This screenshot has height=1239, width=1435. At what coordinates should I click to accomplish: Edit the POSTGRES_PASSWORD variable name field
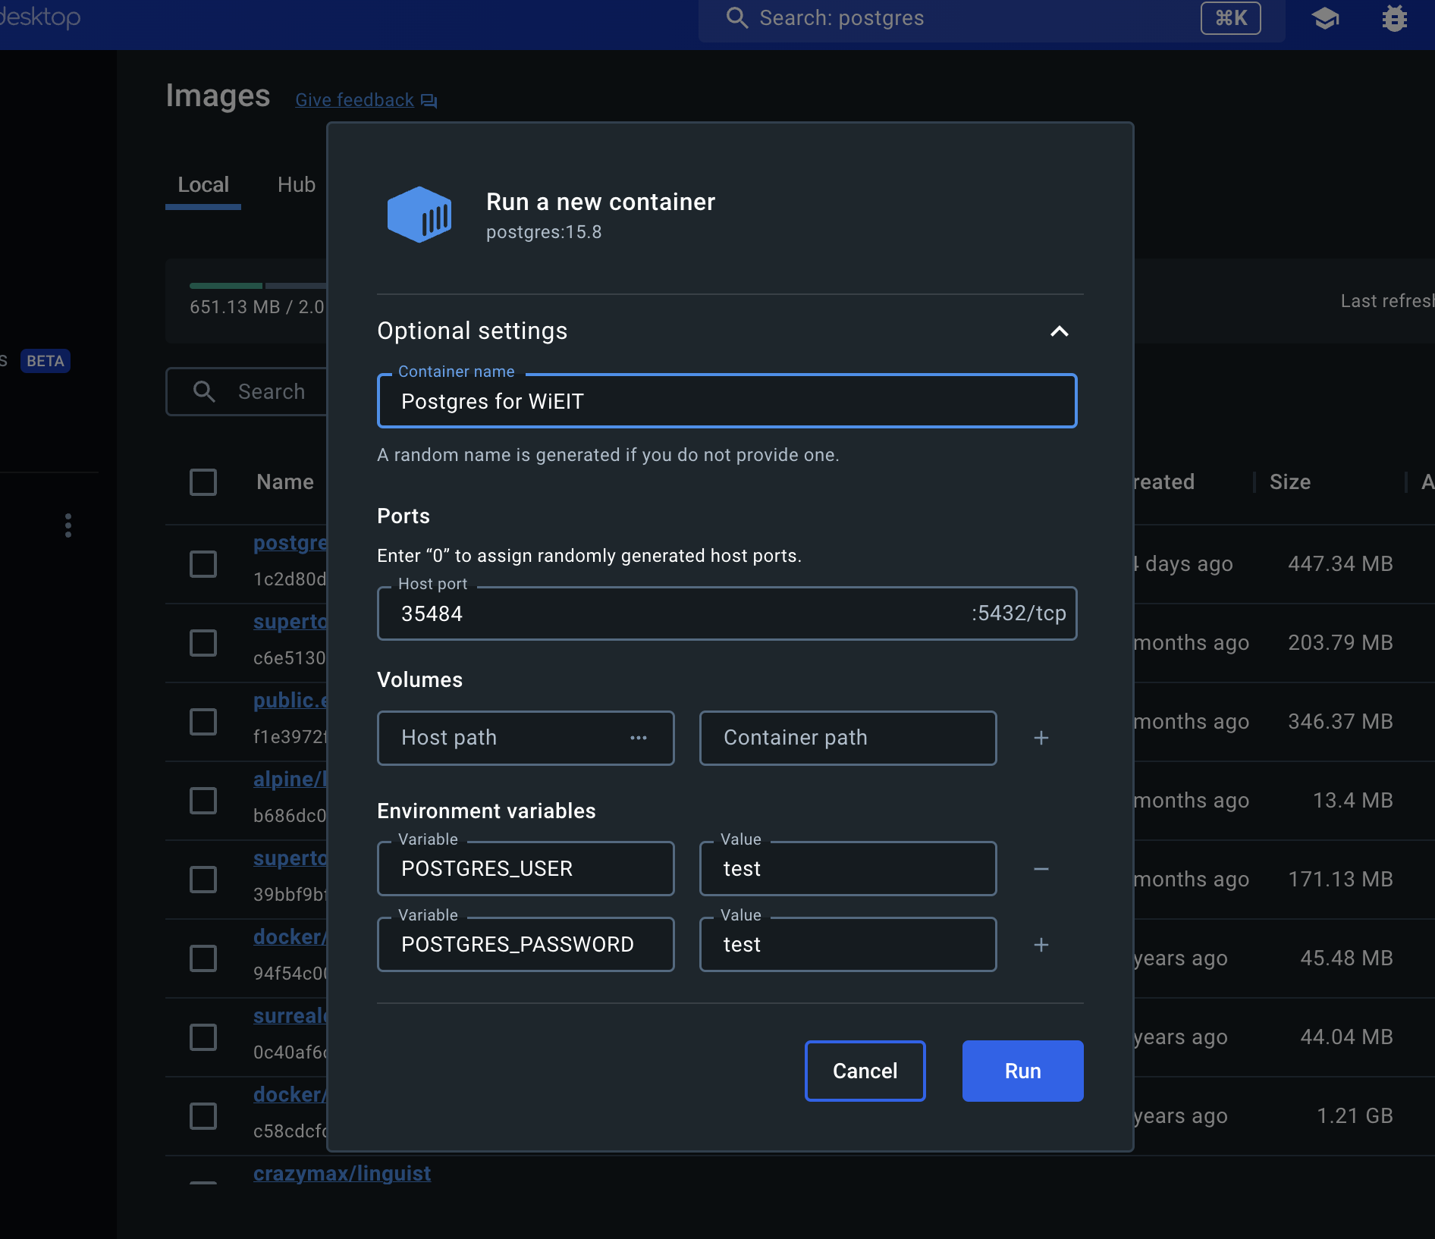526,945
